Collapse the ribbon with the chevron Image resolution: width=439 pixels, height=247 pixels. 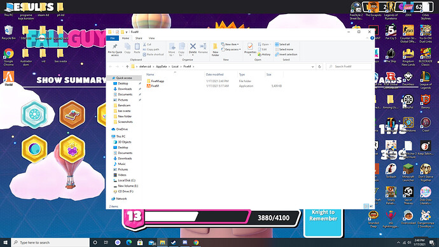(367, 38)
